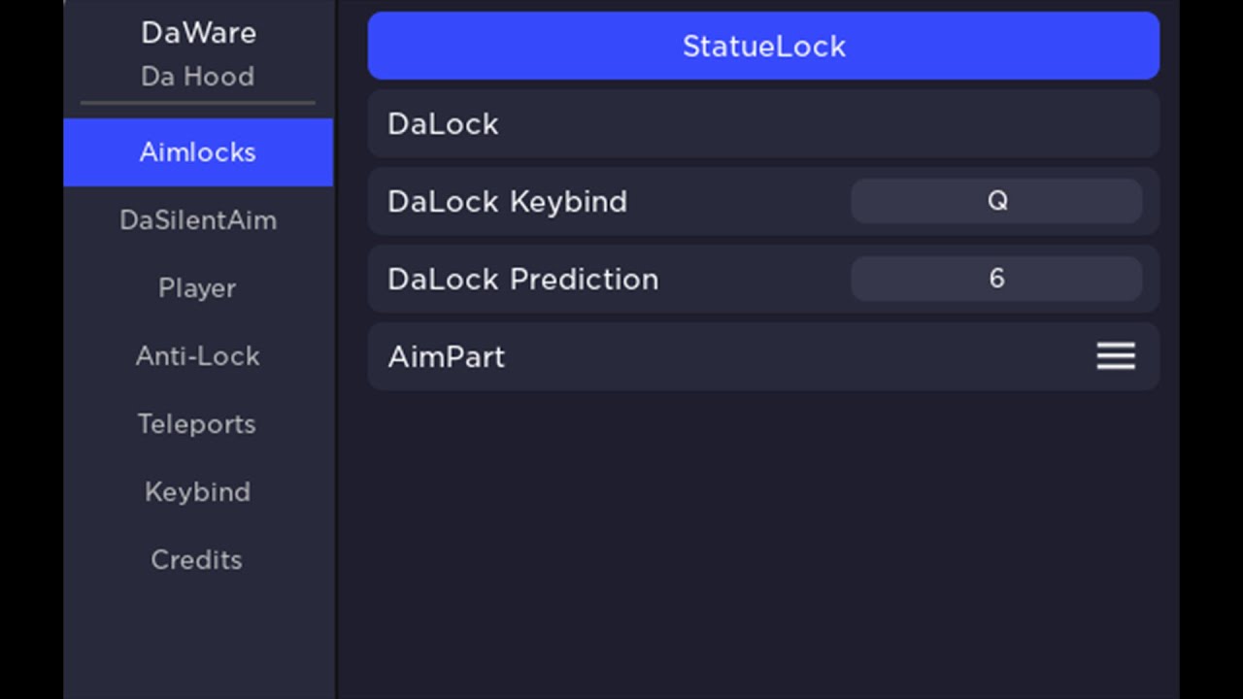Open the DaSilentAim tab
Screen dimensions: 1243x699
(x=198, y=220)
